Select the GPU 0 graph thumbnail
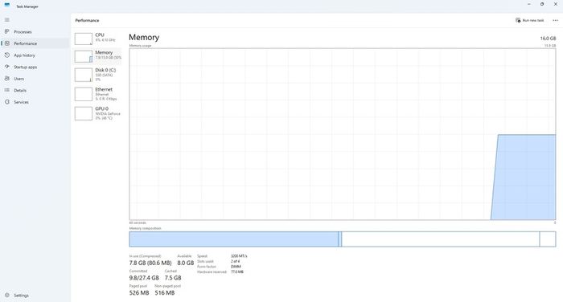 [x=84, y=114]
